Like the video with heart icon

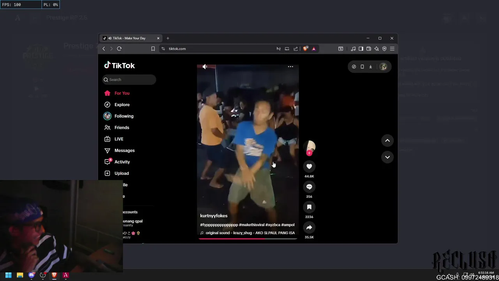coord(309,166)
